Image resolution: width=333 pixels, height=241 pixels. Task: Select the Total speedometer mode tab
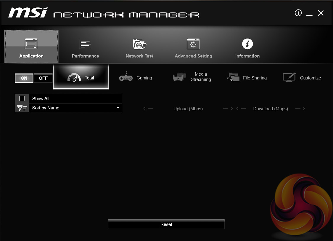pyautogui.click(x=81, y=78)
